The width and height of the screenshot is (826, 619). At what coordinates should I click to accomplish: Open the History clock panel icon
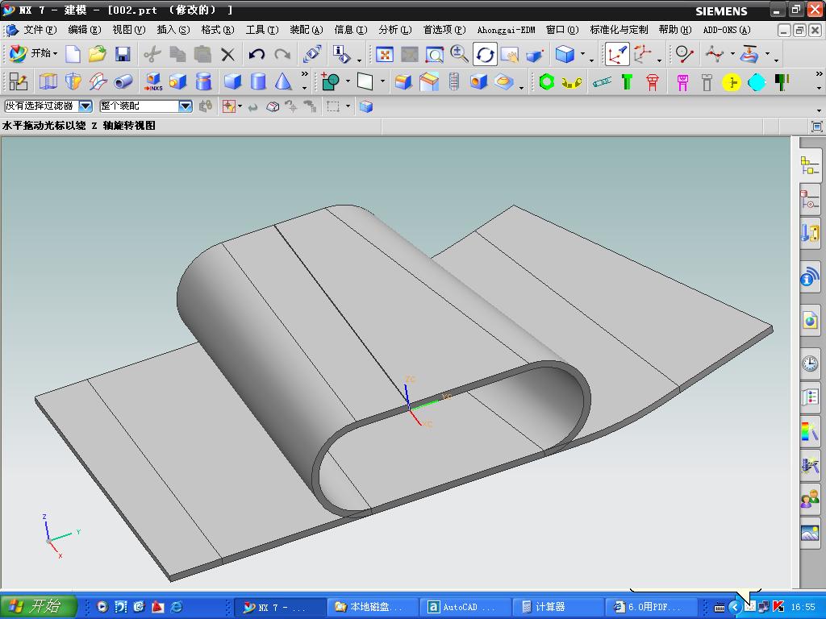pyautogui.click(x=809, y=364)
